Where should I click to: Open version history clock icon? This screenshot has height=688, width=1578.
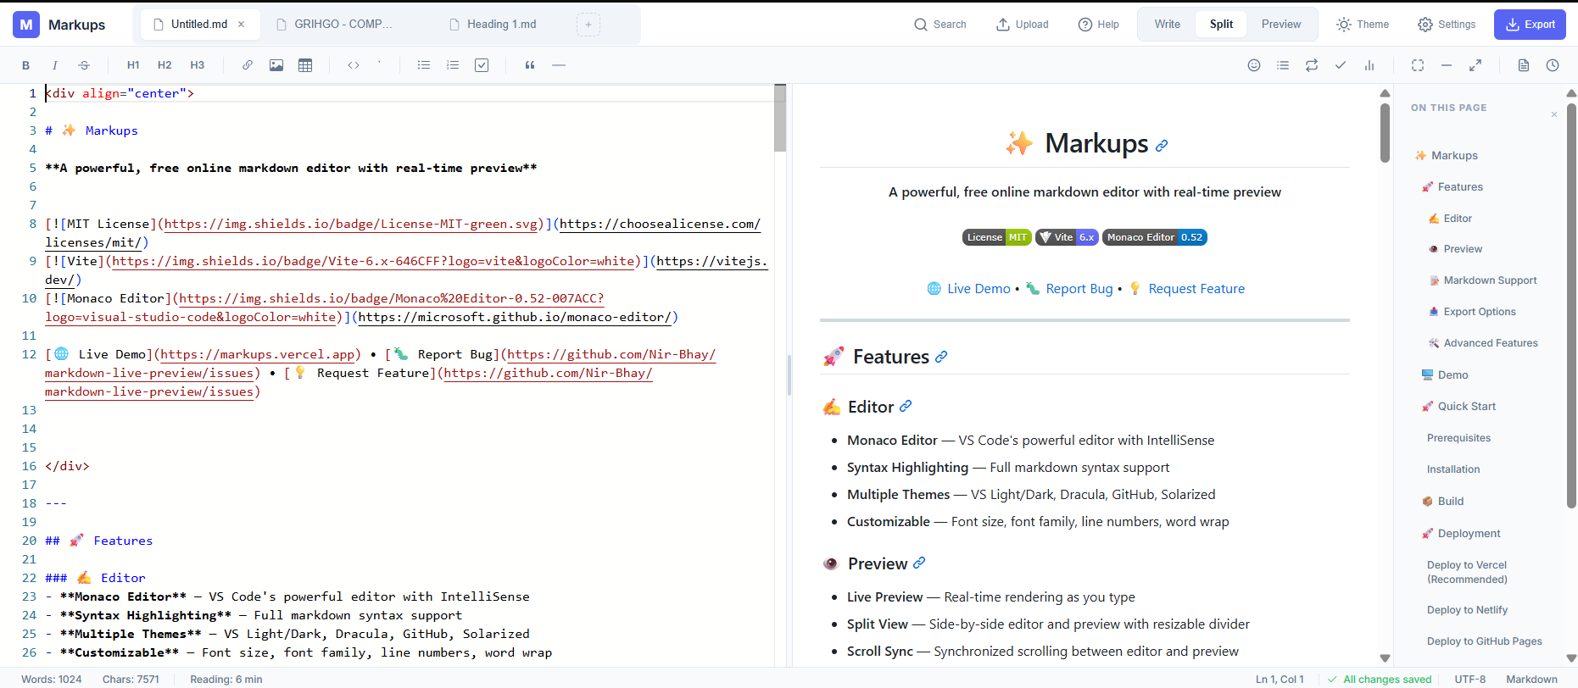point(1553,65)
